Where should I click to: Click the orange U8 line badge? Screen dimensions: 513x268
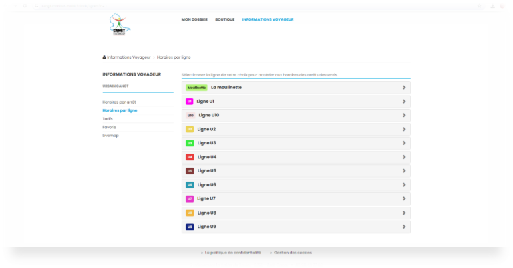point(190,213)
